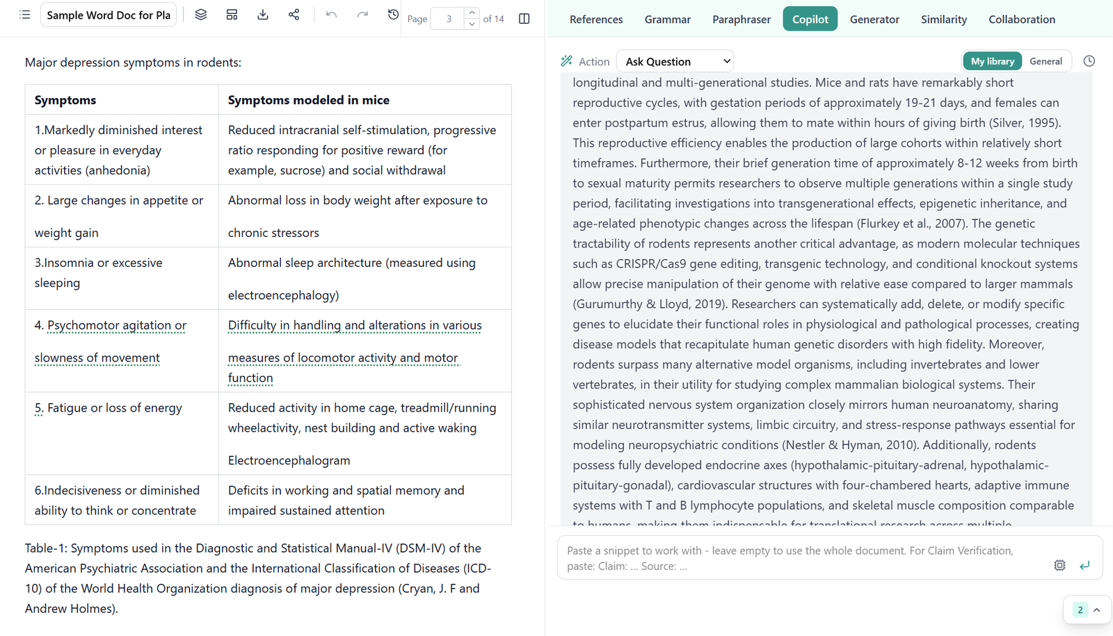Expand the chevron beside the 2 badge
1113x636 pixels.
tap(1097, 610)
